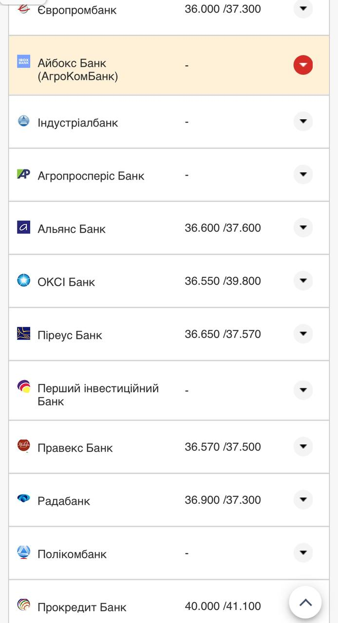Click the Правекс Банк logo icon
338x623 pixels.
(23, 445)
